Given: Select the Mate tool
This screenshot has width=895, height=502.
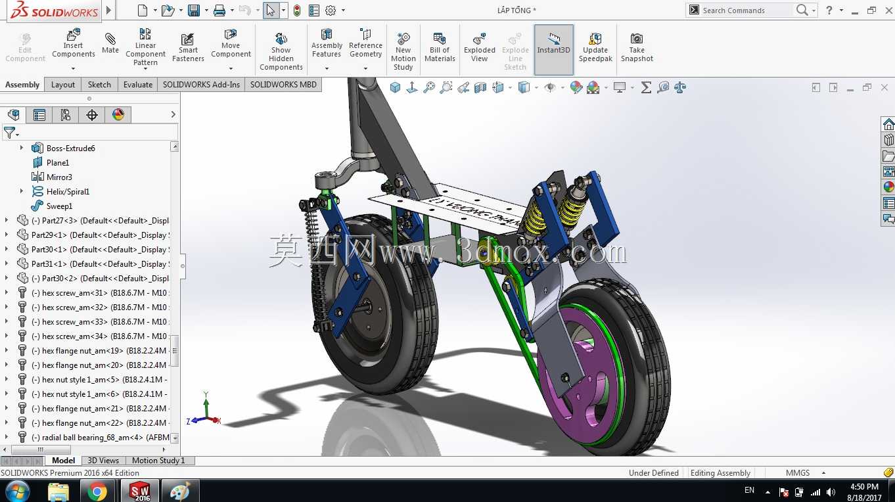Looking at the screenshot, I should click(x=110, y=43).
